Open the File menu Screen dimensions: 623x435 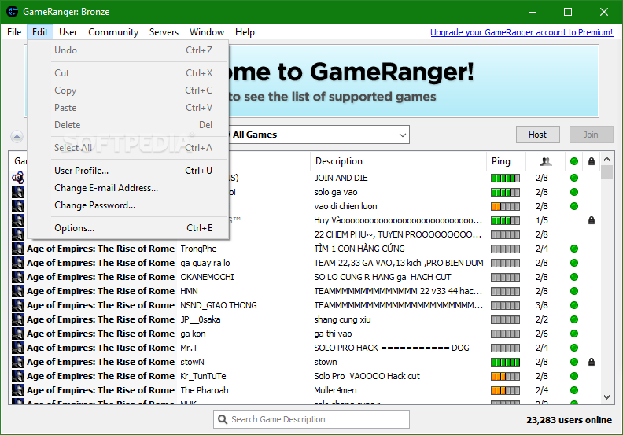click(14, 32)
